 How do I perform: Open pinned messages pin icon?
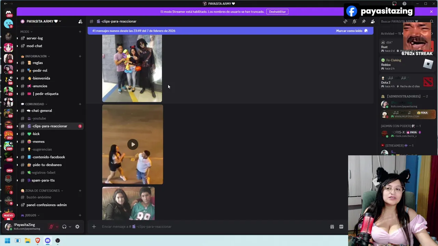[x=364, y=21]
